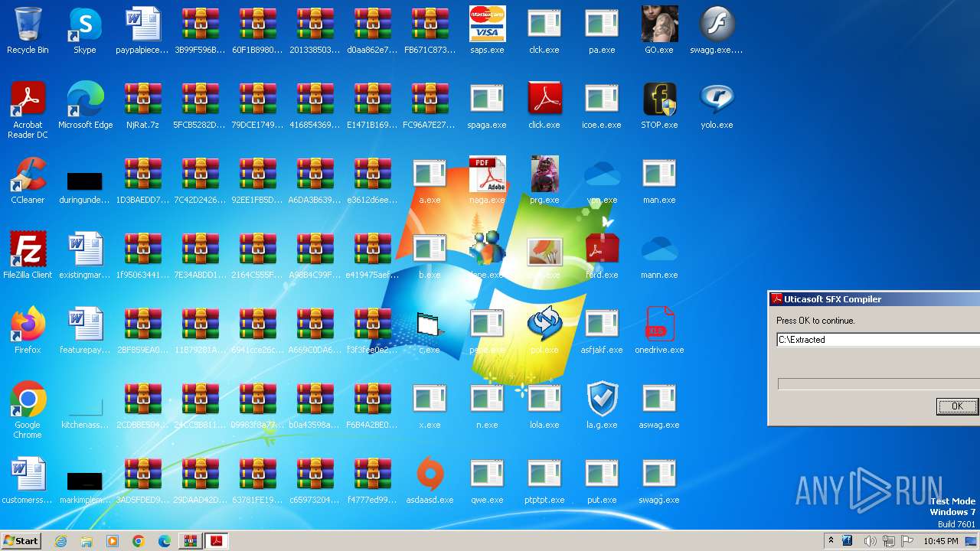Click the extraction progress bar in SFX dialog

879,384
